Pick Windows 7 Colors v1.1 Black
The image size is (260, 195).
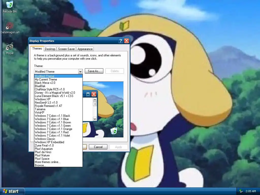point(58,116)
